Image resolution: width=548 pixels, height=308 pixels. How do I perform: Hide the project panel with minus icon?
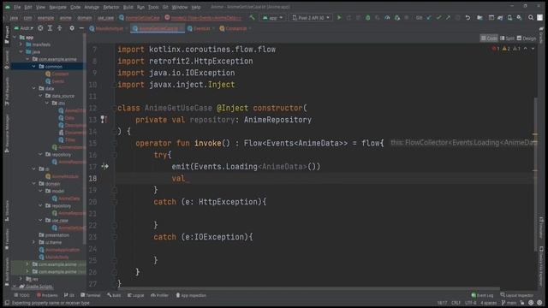pos(81,28)
